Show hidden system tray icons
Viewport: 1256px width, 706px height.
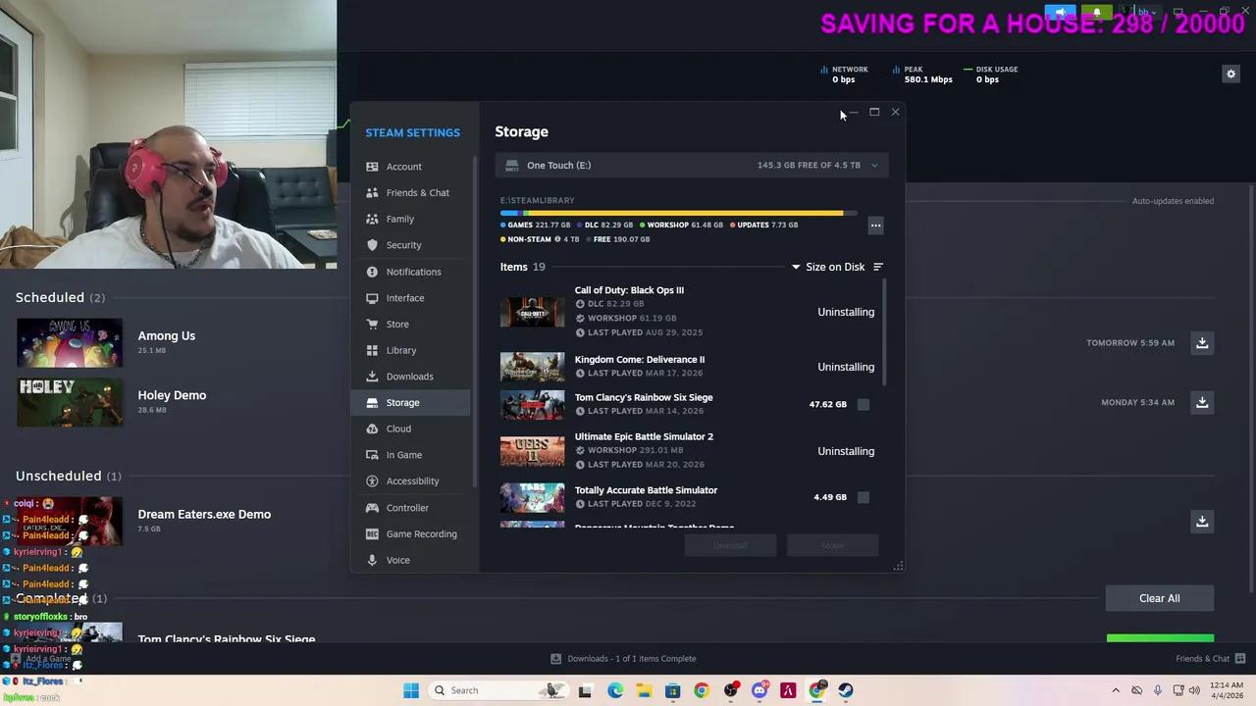[x=1116, y=690]
